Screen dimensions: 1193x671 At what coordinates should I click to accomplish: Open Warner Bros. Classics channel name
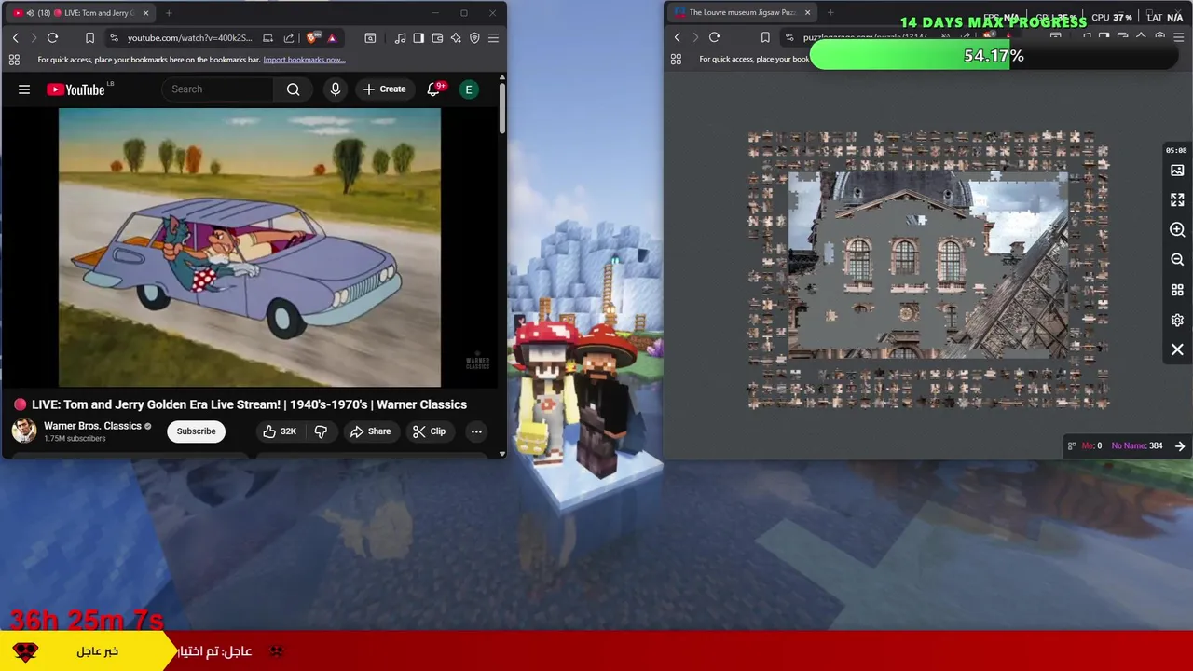(x=92, y=426)
